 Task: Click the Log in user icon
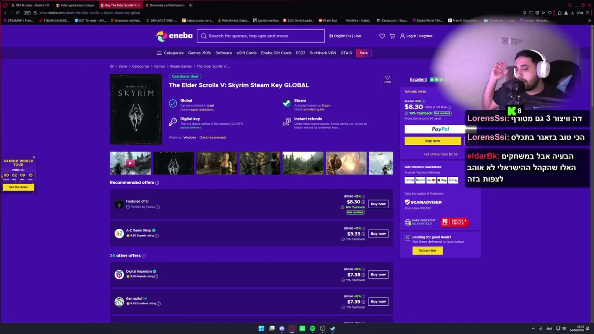point(402,36)
